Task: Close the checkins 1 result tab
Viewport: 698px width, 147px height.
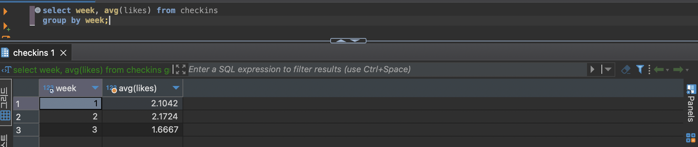Action: click(63, 53)
